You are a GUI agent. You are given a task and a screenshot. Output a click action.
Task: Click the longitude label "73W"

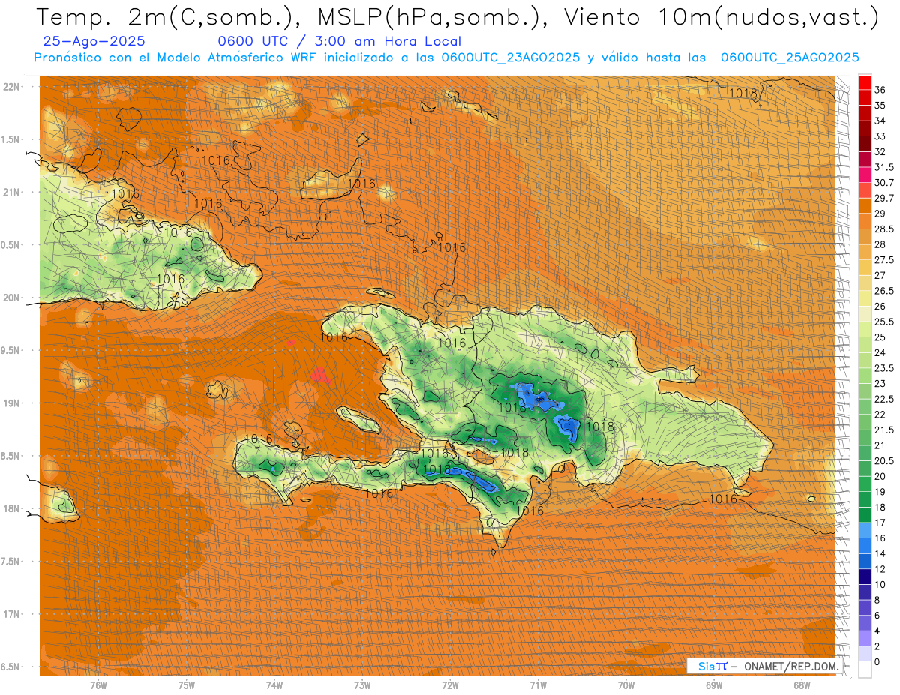[x=362, y=685]
